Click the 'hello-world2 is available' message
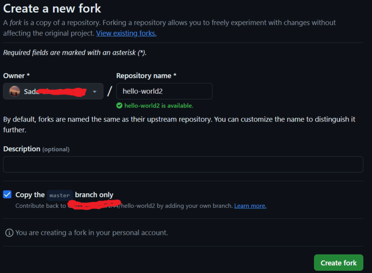Viewport: 372px width, 273px height. [x=158, y=106]
